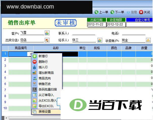
Task: Click the 颜色 column header
Action: point(114,48)
